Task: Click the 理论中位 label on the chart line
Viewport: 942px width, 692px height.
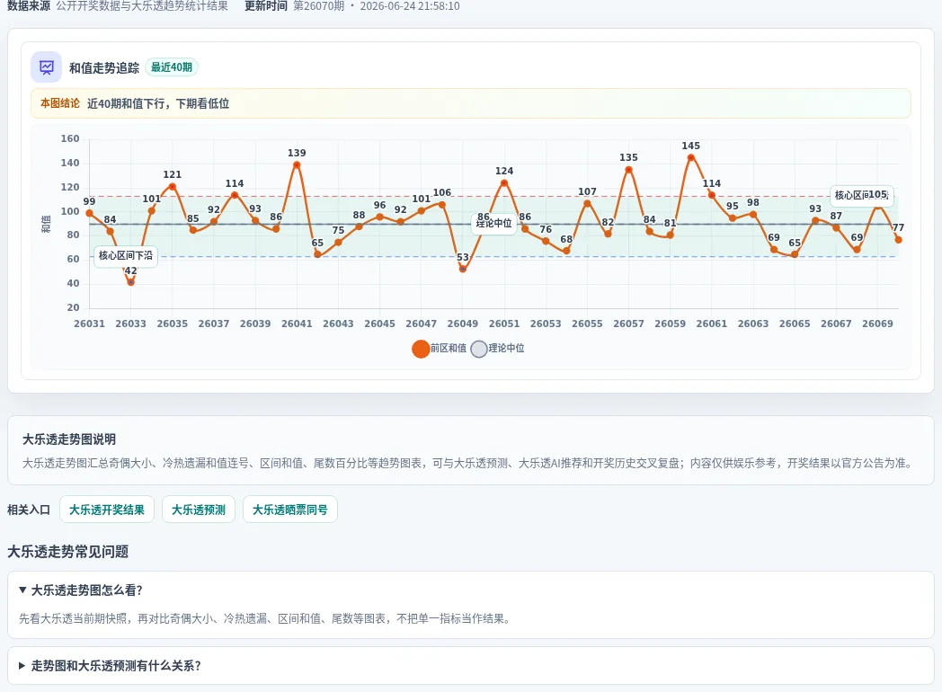Action: [x=493, y=224]
